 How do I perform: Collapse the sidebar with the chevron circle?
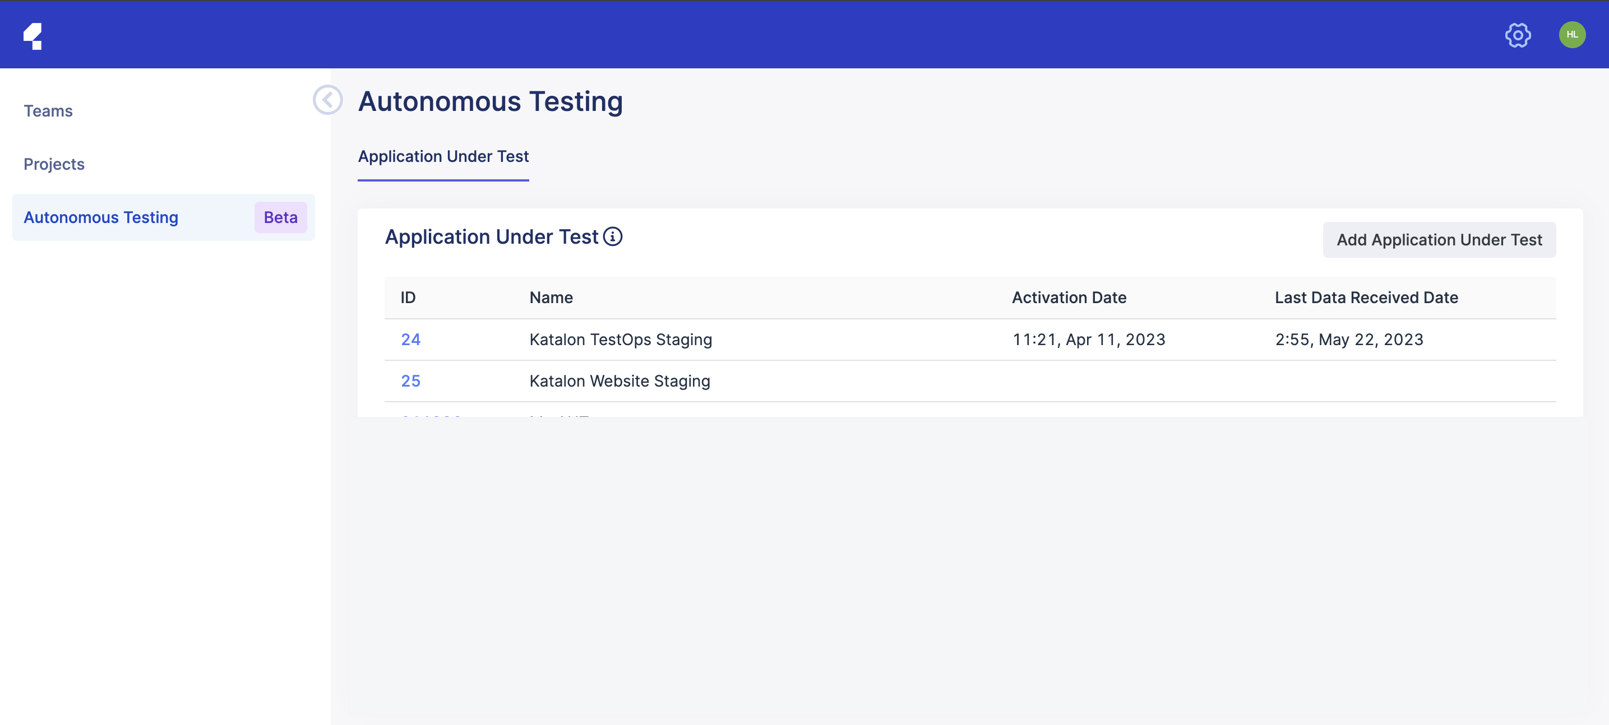[x=328, y=100]
